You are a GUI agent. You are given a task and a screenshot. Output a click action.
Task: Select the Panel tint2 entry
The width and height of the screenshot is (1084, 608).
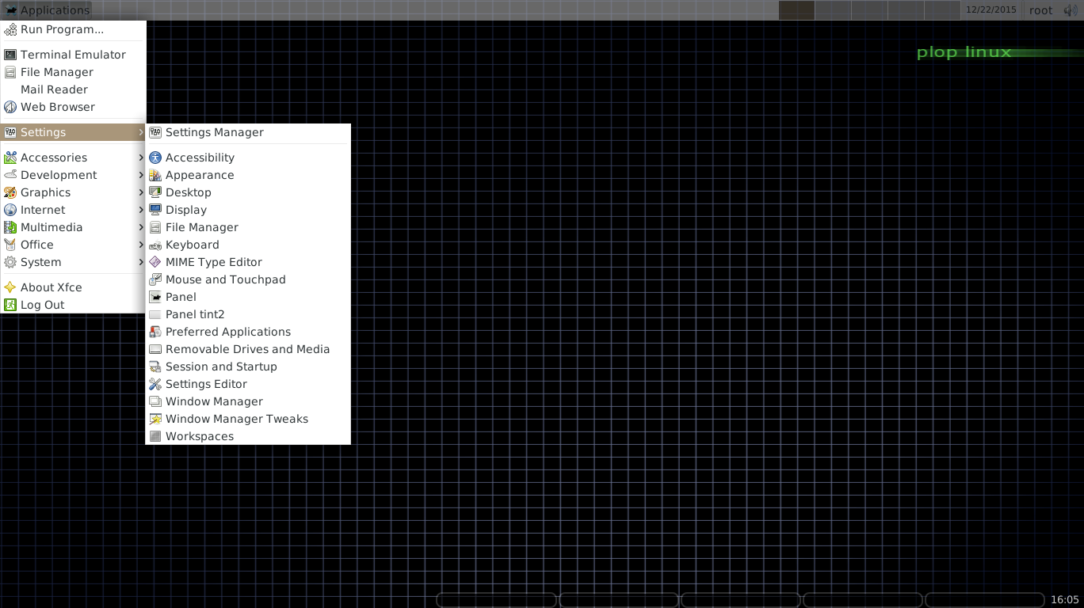248,314
